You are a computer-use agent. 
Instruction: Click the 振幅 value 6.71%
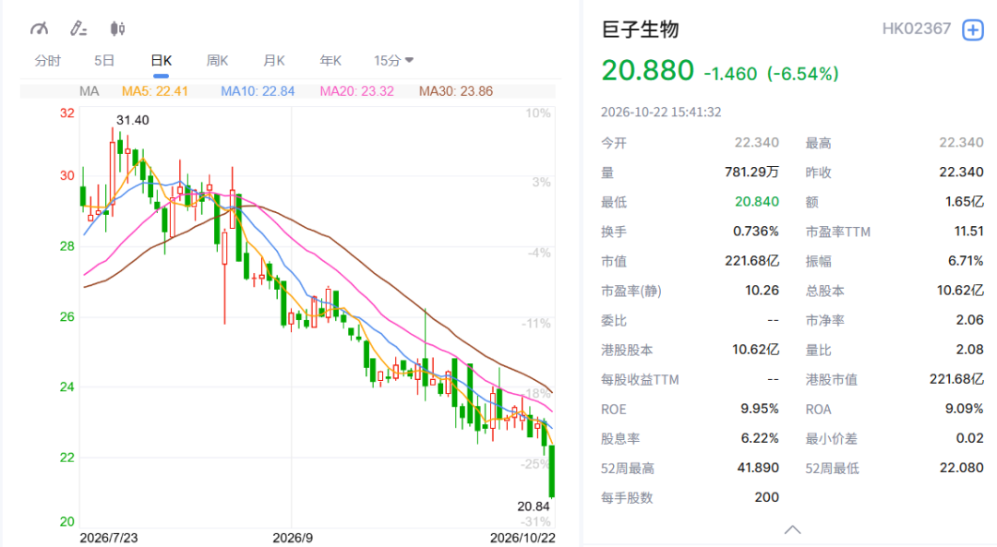966,260
